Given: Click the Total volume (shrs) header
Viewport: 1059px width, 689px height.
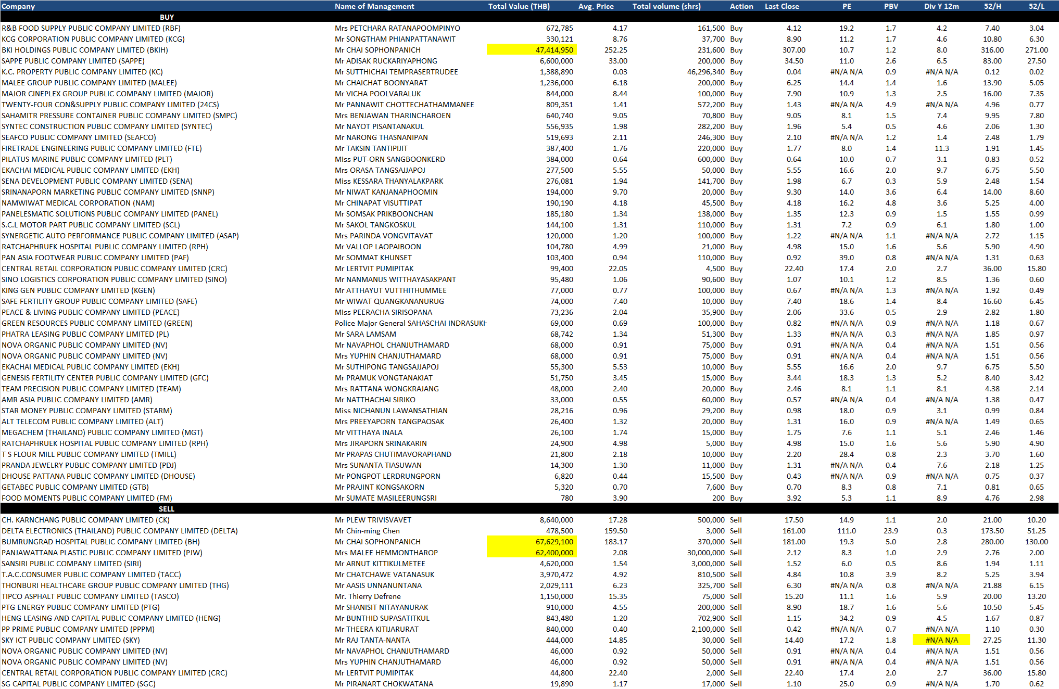Looking at the screenshot, I should click(666, 6).
